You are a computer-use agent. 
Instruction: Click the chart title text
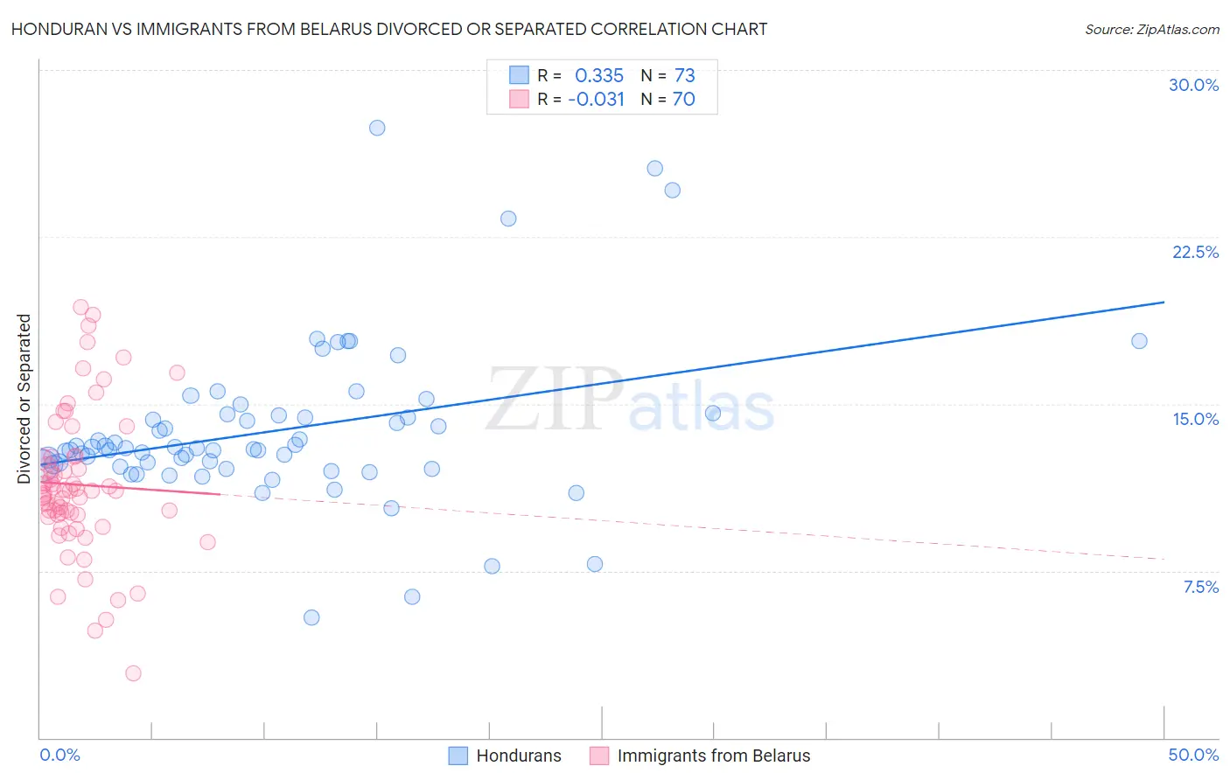[x=389, y=29]
